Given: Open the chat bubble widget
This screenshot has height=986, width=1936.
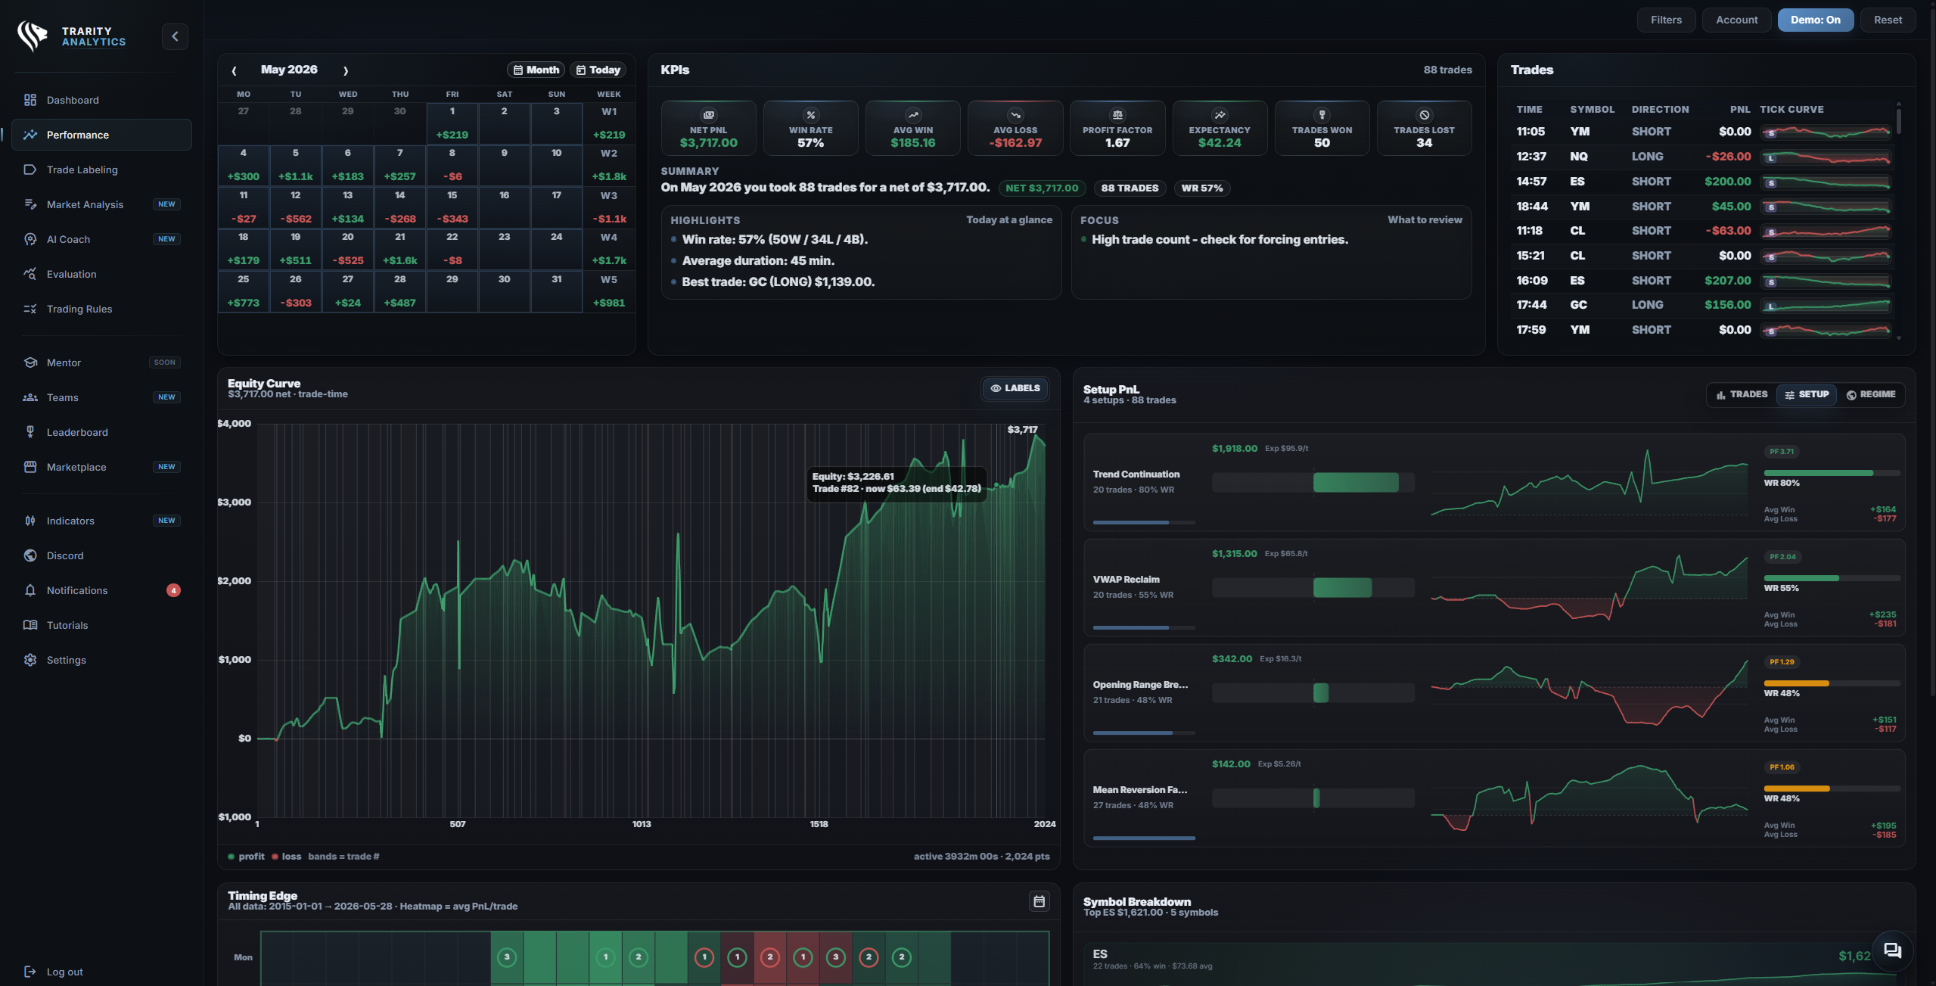Looking at the screenshot, I should click(1892, 951).
